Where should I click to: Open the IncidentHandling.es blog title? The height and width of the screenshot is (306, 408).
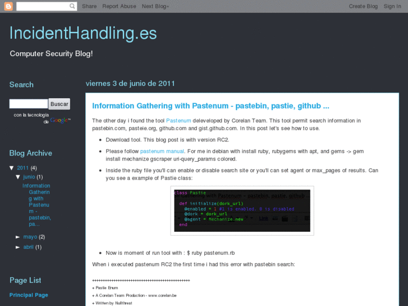click(83, 33)
